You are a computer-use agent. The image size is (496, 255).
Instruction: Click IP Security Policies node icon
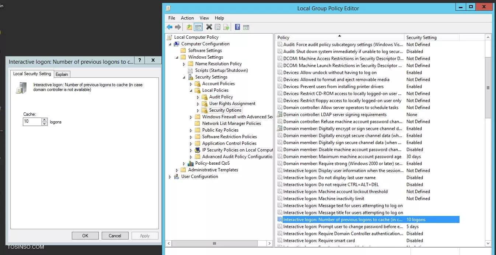(198, 150)
